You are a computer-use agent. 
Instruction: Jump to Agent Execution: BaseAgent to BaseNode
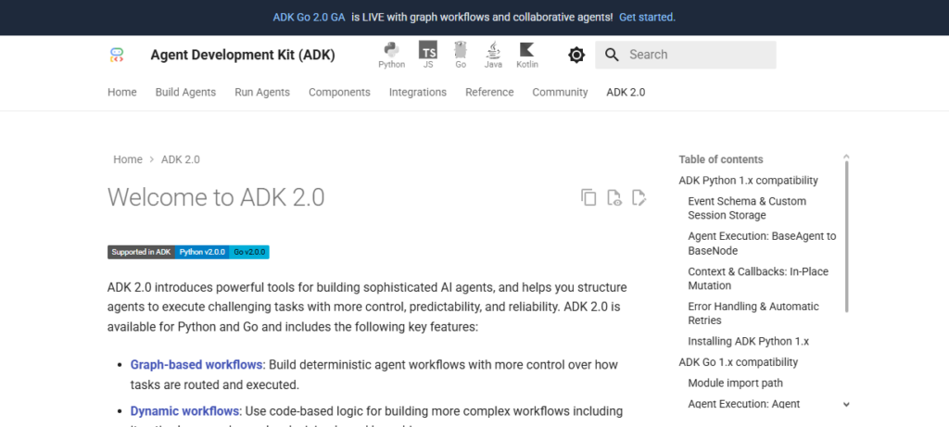(x=762, y=243)
